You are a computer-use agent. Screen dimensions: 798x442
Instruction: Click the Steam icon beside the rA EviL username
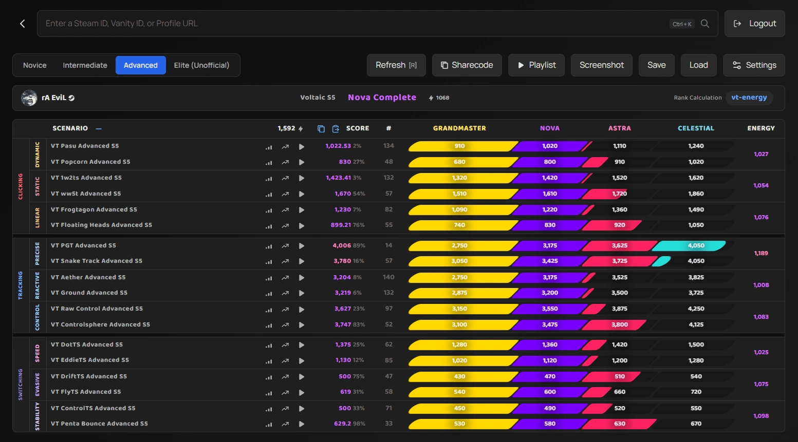71,98
